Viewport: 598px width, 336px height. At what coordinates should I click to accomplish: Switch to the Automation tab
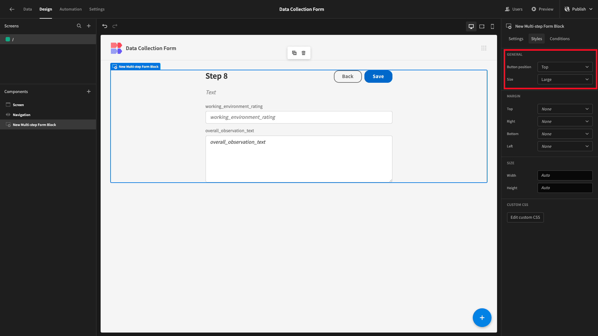pos(71,9)
